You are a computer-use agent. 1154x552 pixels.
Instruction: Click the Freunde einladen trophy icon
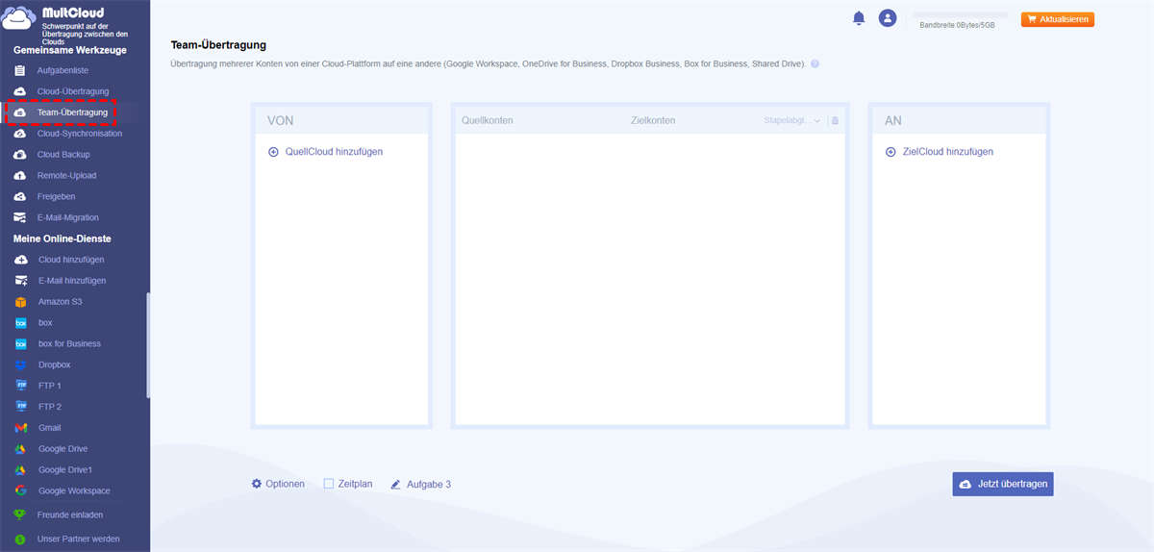click(20, 514)
